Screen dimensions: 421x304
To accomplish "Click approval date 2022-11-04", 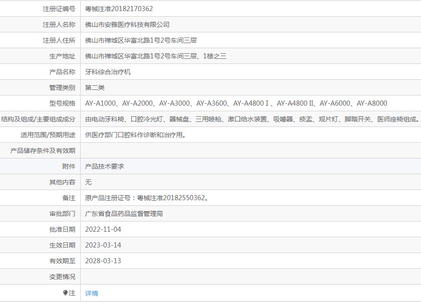I will (103, 229).
